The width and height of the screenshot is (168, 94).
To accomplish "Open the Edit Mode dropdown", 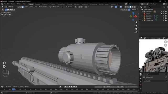I will coord(11,7).
